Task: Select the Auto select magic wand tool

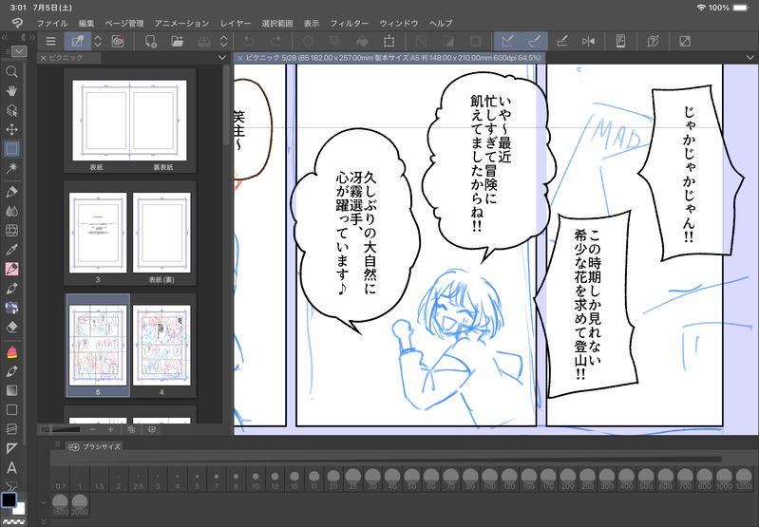Action: pos(11,167)
